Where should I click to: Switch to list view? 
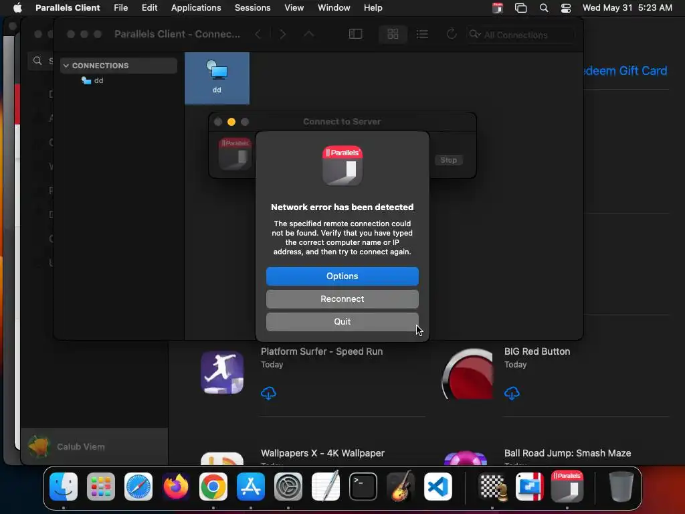pos(422,34)
